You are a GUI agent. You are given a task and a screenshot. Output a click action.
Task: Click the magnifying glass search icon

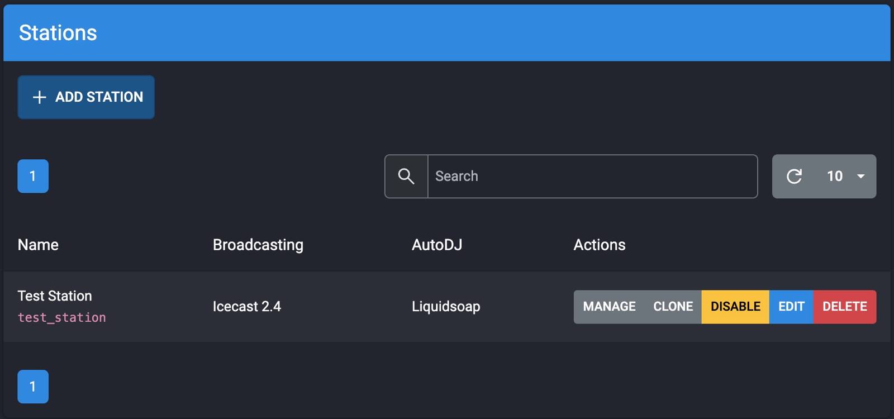(406, 177)
